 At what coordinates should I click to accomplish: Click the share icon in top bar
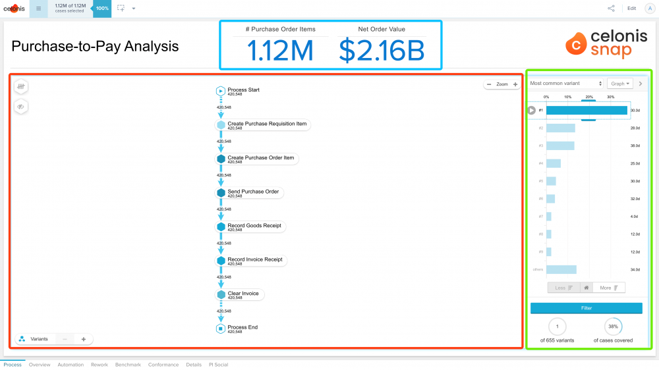pyautogui.click(x=611, y=9)
